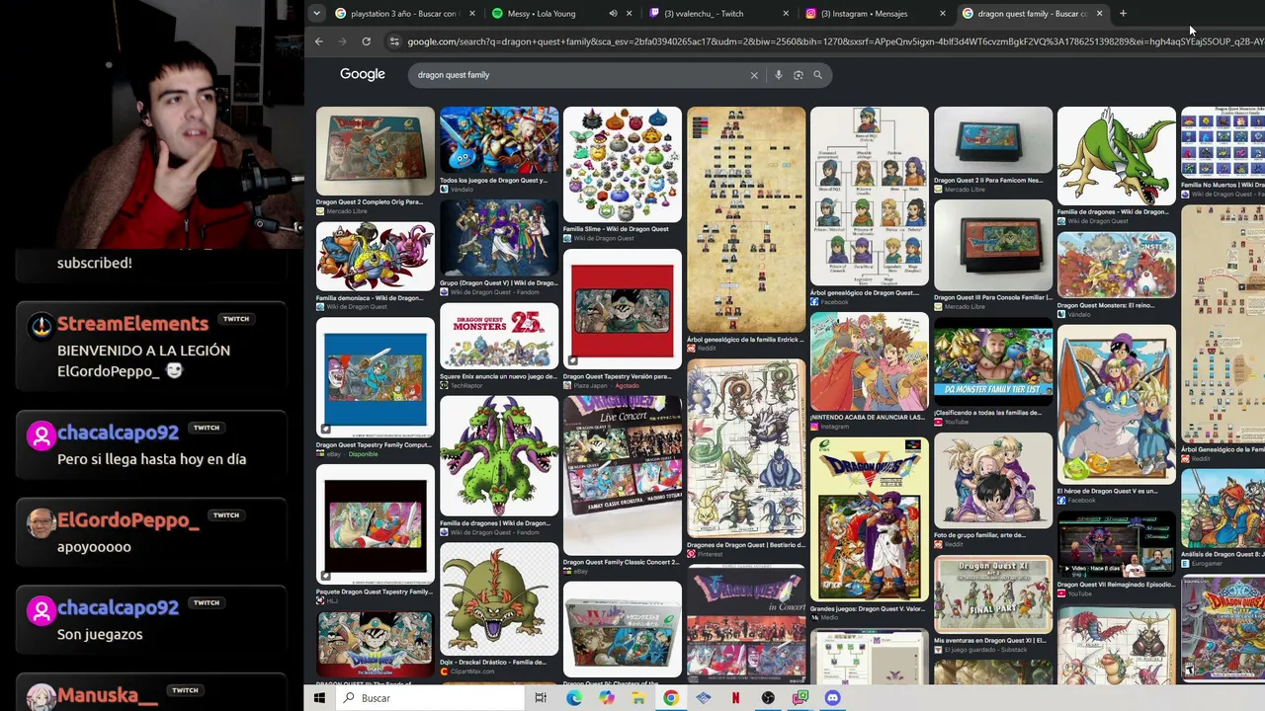Open DQ Monster Family Tier List thumbnail
This screenshot has height=711, width=1265.
pos(993,362)
